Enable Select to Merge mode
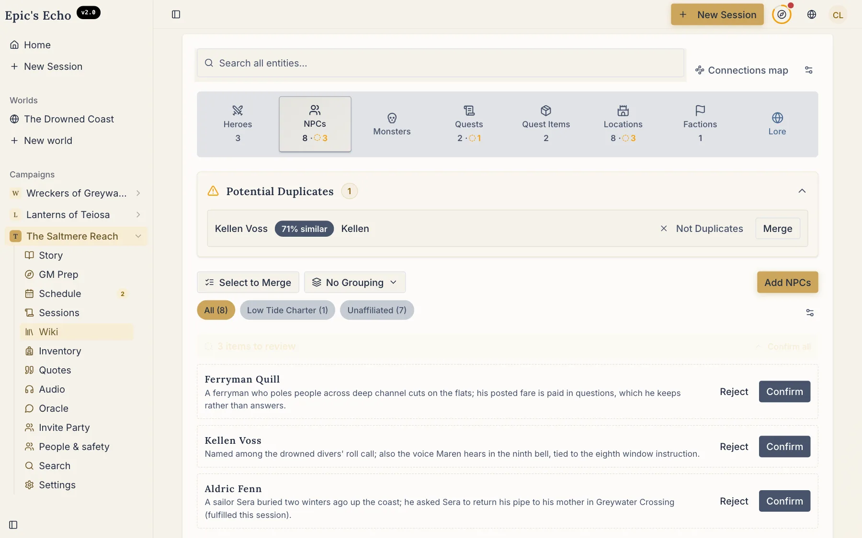 [248, 282]
